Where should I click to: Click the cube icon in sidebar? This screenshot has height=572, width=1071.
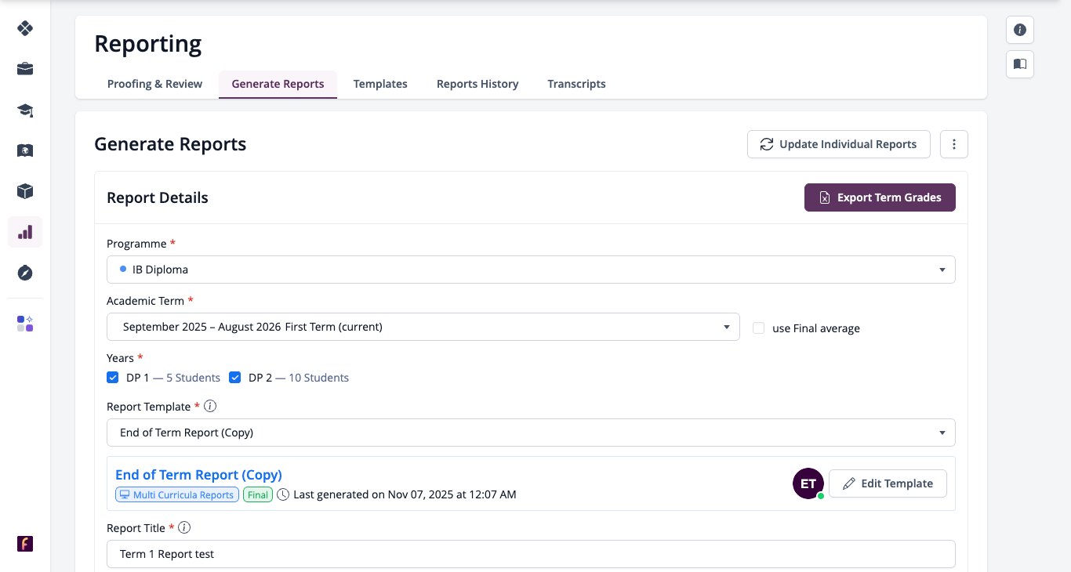click(x=25, y=191)
